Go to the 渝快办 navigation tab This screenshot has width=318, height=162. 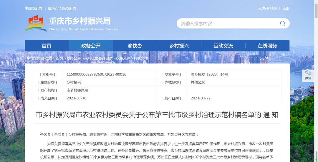coord(135,46)
